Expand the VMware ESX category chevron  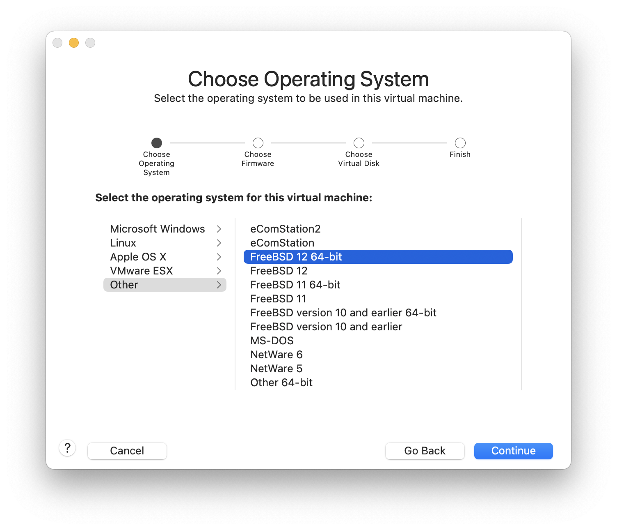click(x=220, y=271)
